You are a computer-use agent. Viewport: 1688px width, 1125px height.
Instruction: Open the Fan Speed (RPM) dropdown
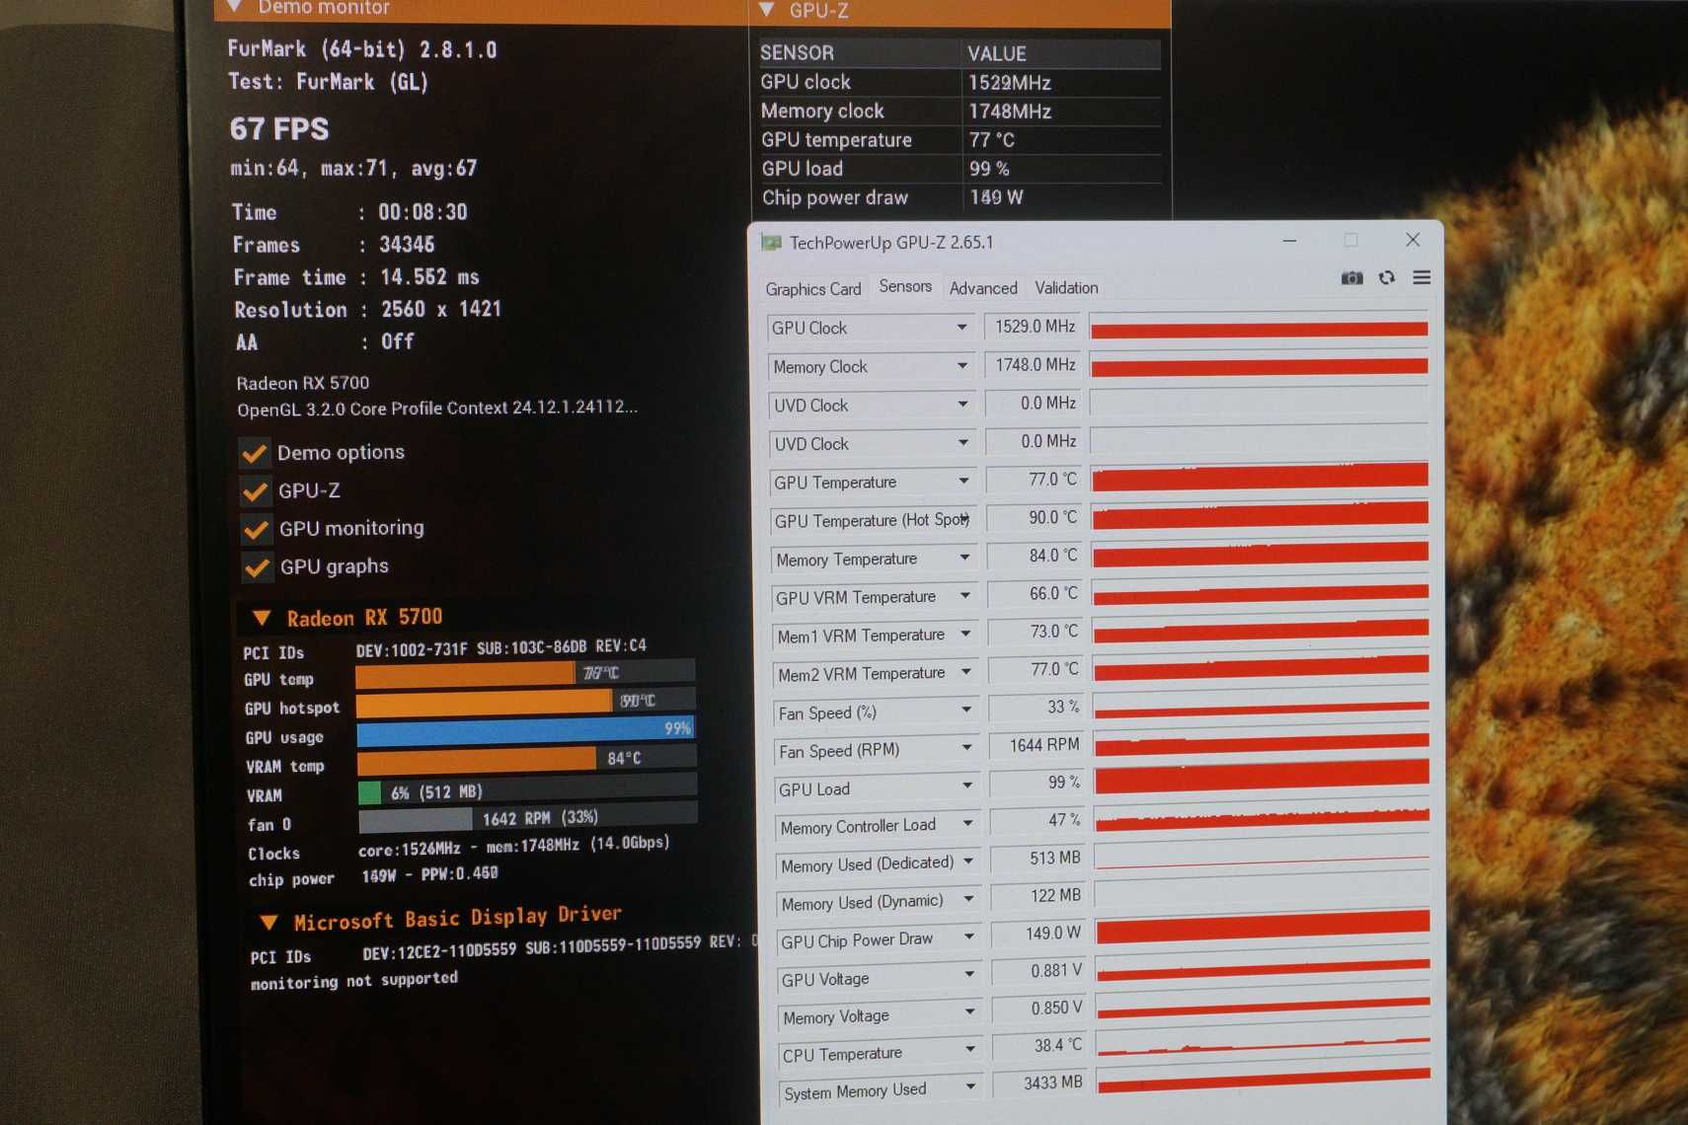click(x=966, y=748)
